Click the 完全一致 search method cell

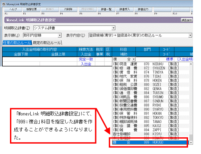tap(86, 59)
